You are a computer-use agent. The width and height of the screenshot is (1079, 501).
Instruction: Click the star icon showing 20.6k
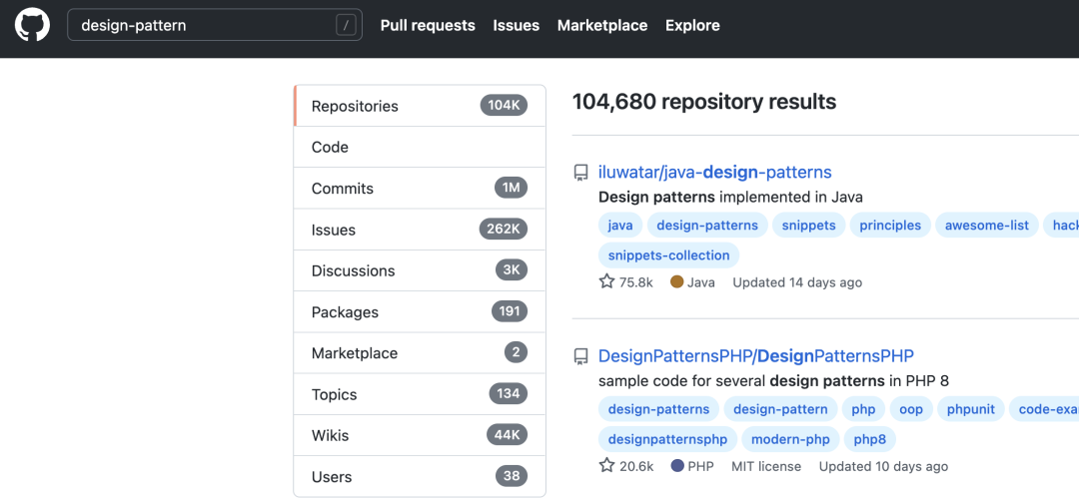pyautogui.click(x=606, y=466)
